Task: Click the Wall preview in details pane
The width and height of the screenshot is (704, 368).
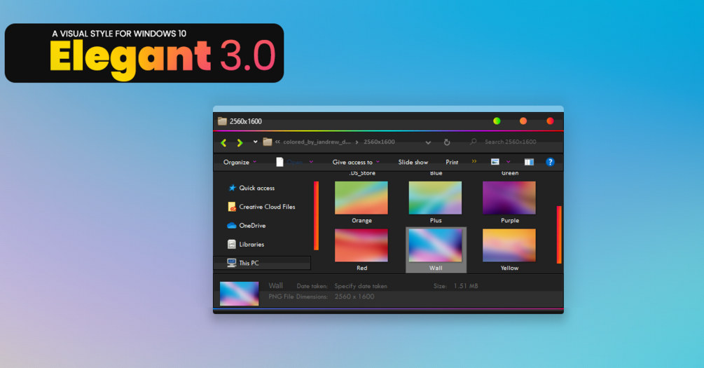Action: [240, 294]
